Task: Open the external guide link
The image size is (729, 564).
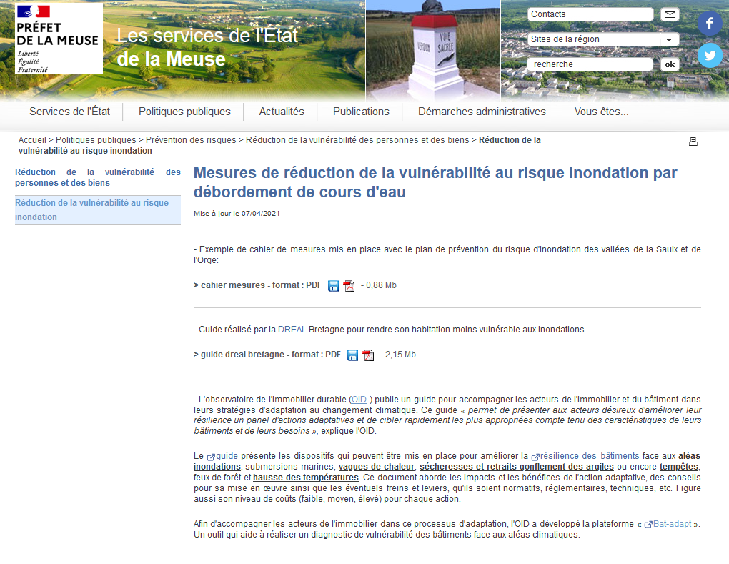Action: coord(223,457)
